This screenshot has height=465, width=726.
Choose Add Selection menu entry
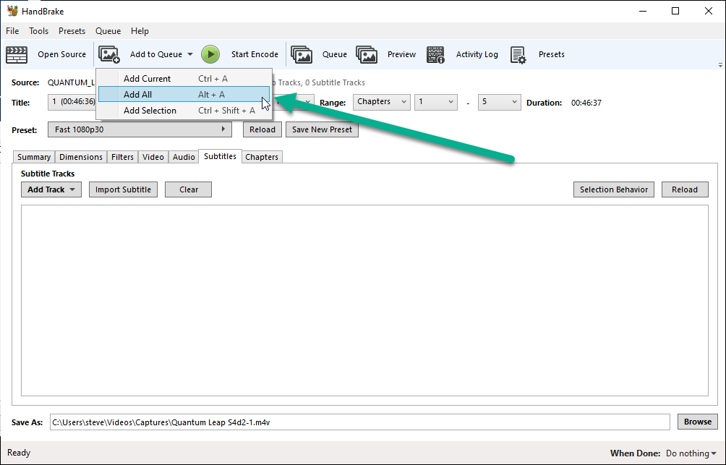click(184, 110)
